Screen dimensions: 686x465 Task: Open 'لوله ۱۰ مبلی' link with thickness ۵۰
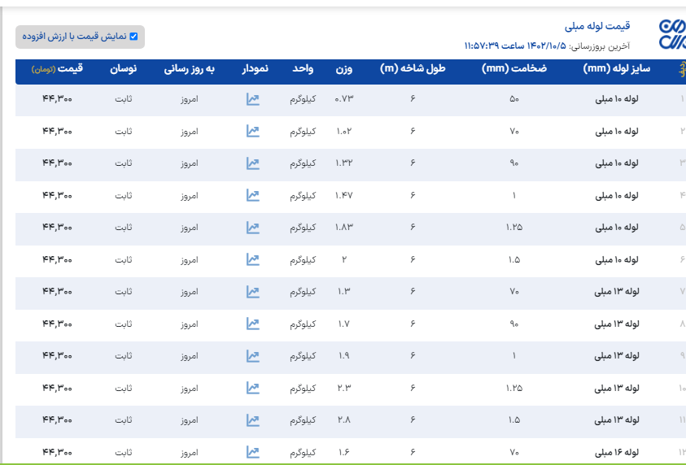[x=617, y=99]
